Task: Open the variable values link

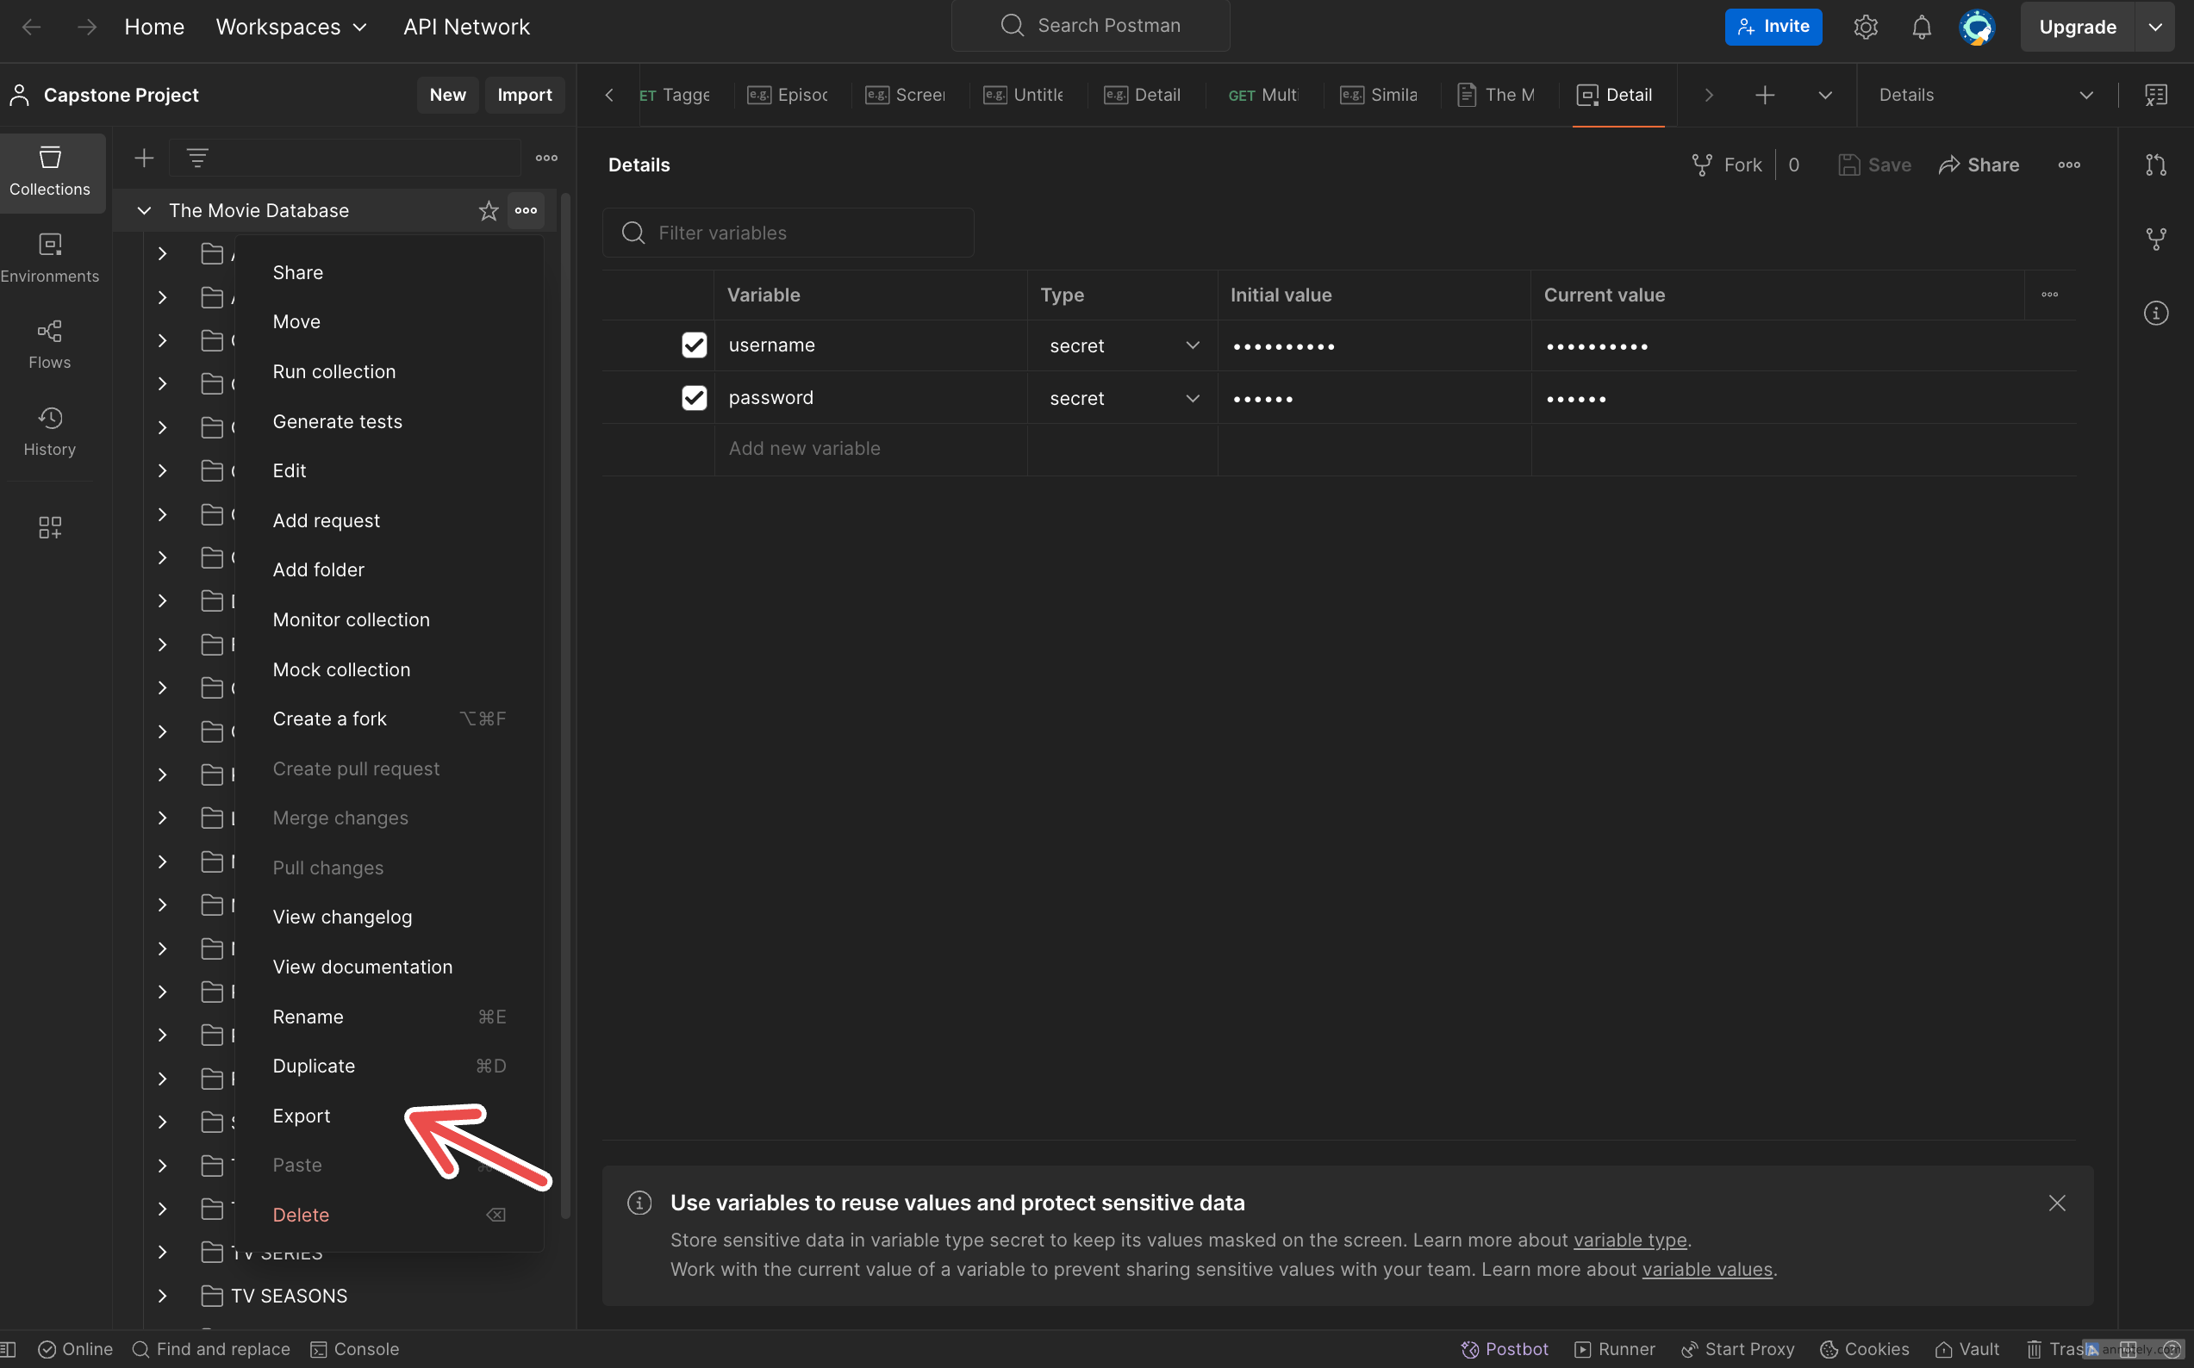Action: tap(1707, 1270)
